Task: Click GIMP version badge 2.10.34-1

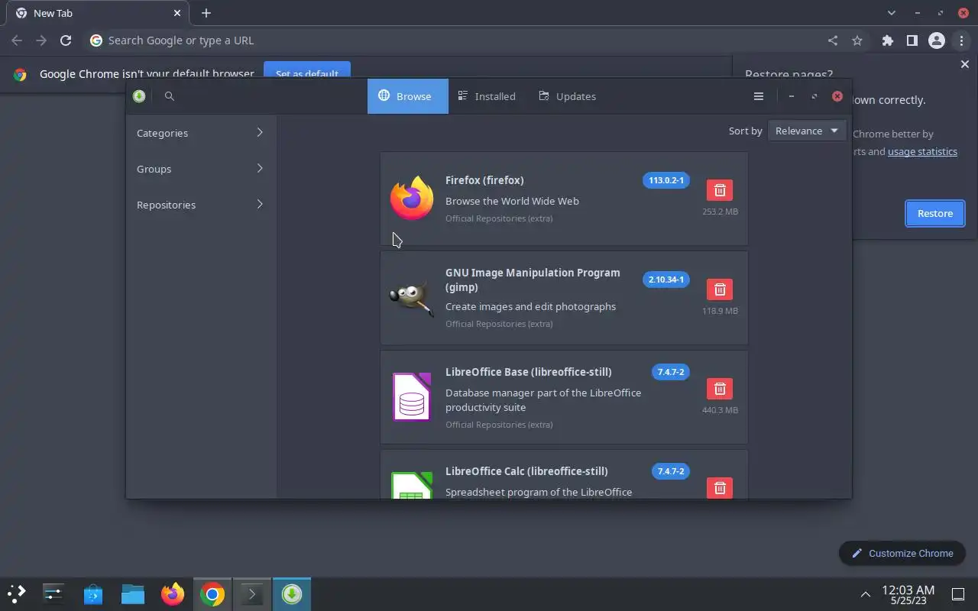Action: point(666,280)
